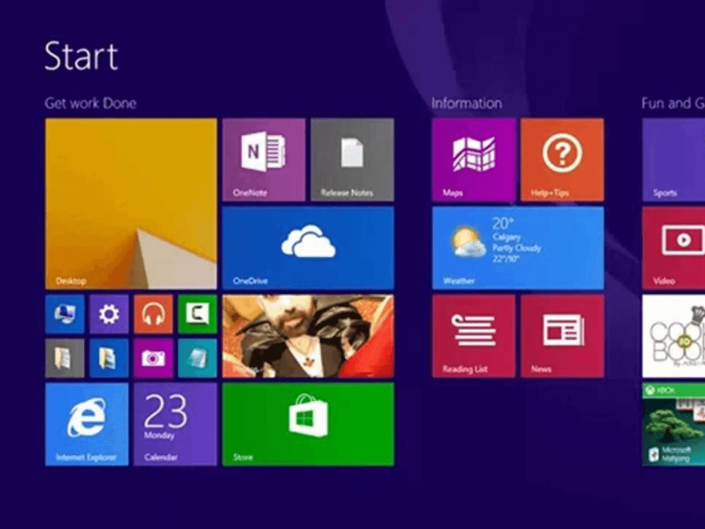Open the Maps app
This screenshot has width=705, height=529.
point(472,158)
